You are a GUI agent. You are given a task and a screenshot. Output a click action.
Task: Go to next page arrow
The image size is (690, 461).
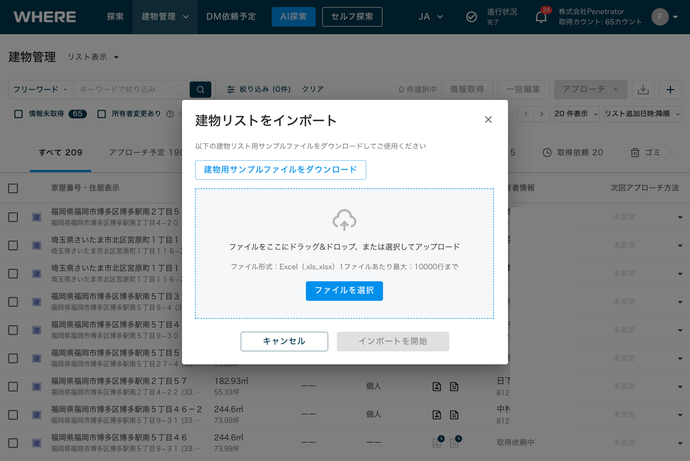coord(542,114)
